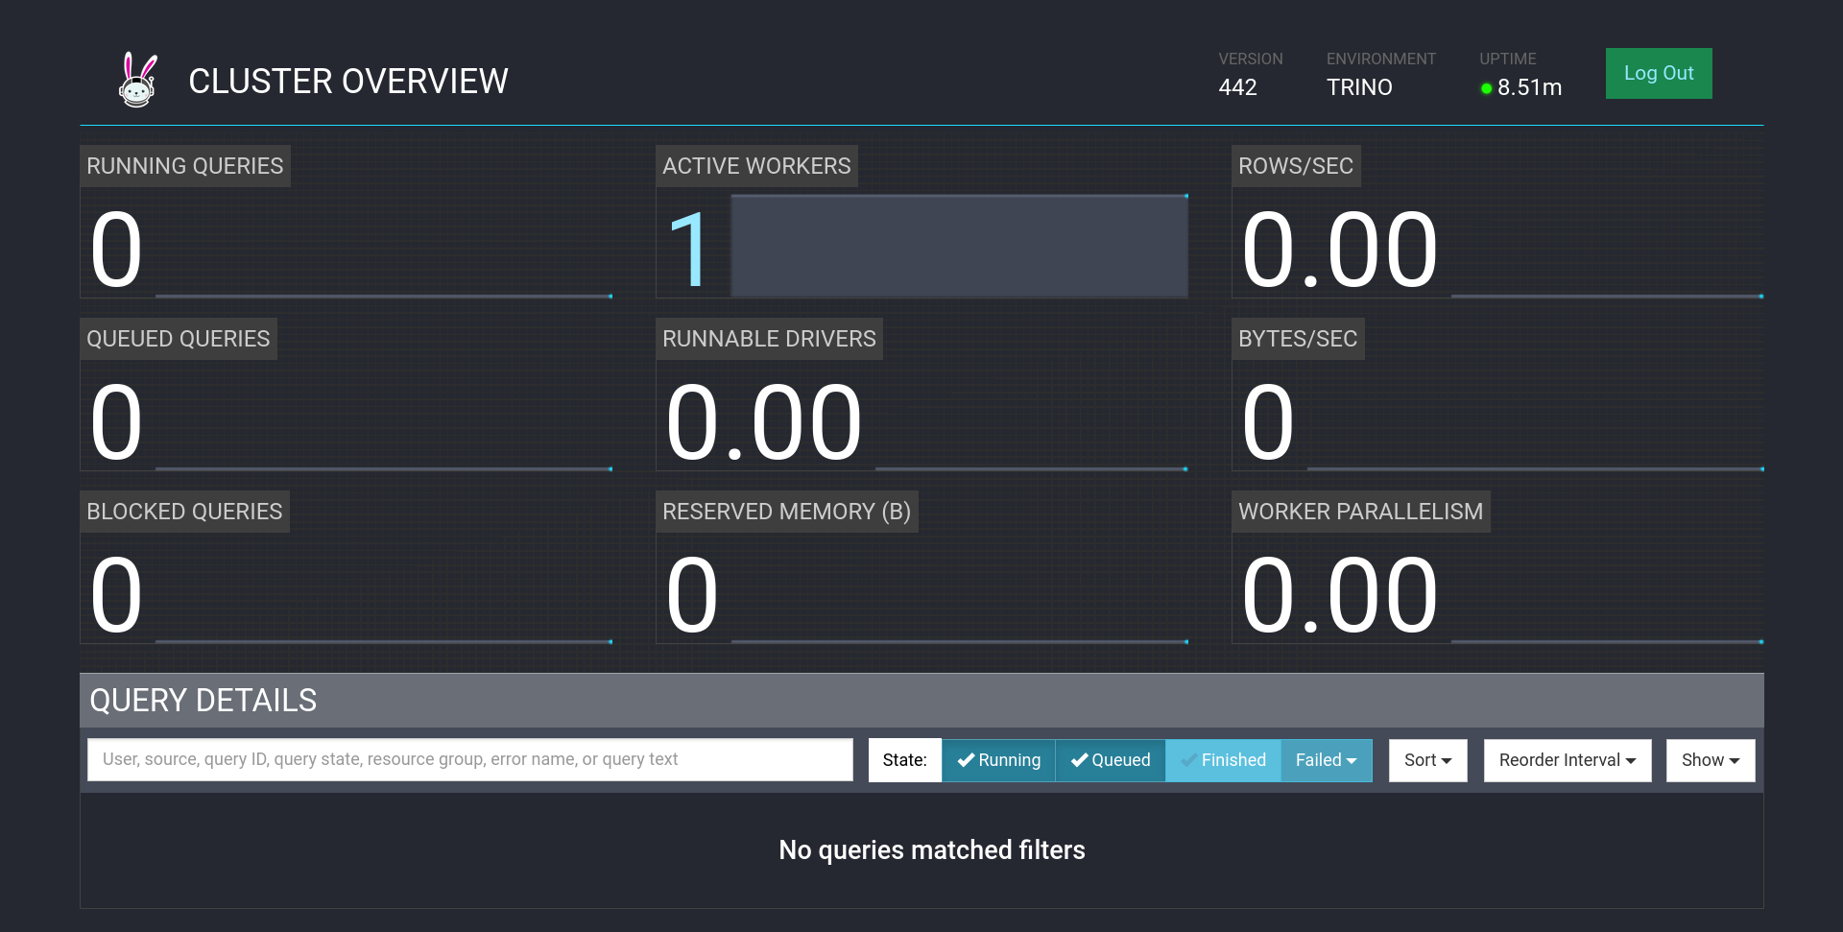Toggle the Running state filter
The image size is (1843, 932).
point(998,760)
